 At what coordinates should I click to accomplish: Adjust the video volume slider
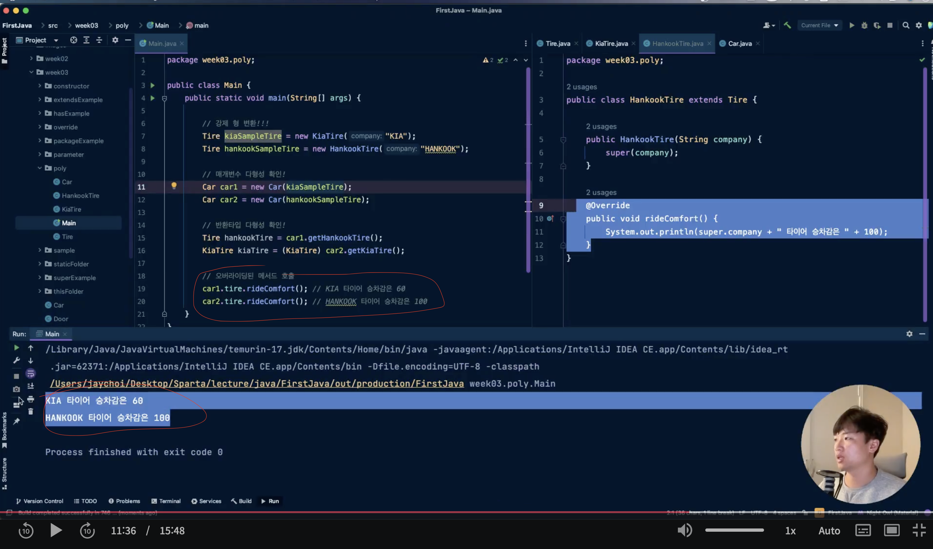pos(734,530)
